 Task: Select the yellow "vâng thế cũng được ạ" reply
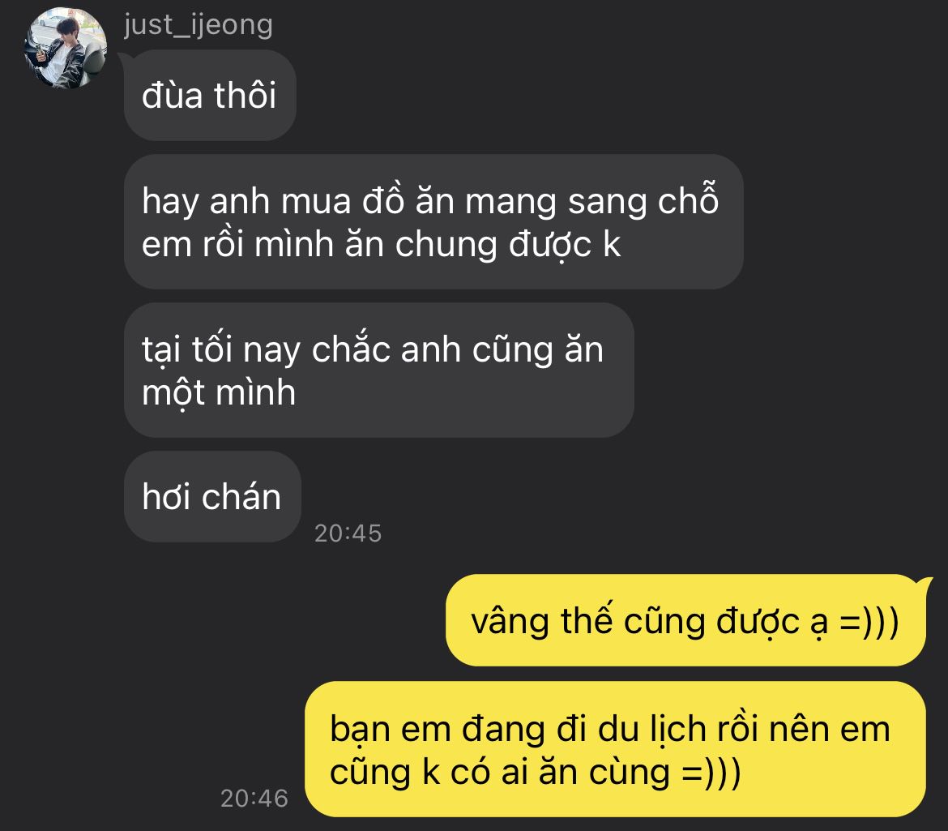coord(685,620)
